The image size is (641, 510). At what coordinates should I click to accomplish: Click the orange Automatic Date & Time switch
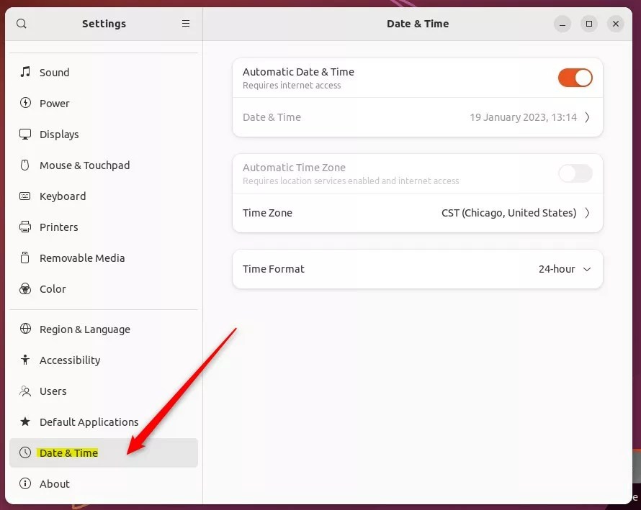(575, 78)
